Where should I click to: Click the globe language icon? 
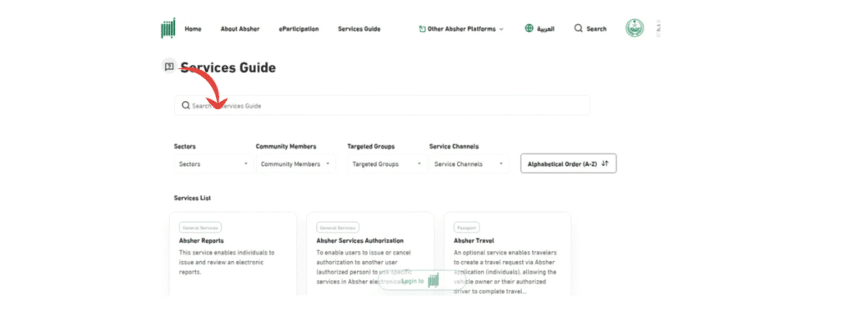[530, 28]
